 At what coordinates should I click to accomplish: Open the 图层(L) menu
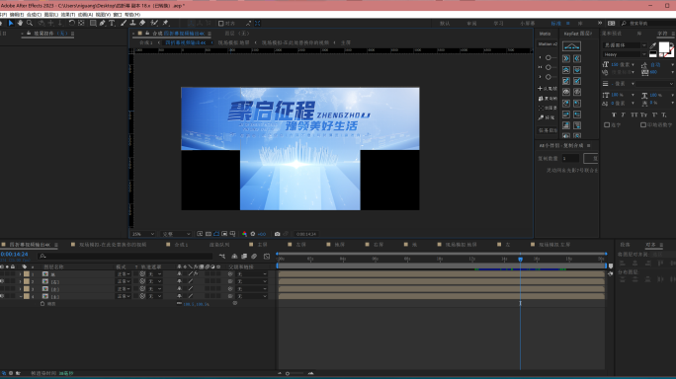pos(51,14)
